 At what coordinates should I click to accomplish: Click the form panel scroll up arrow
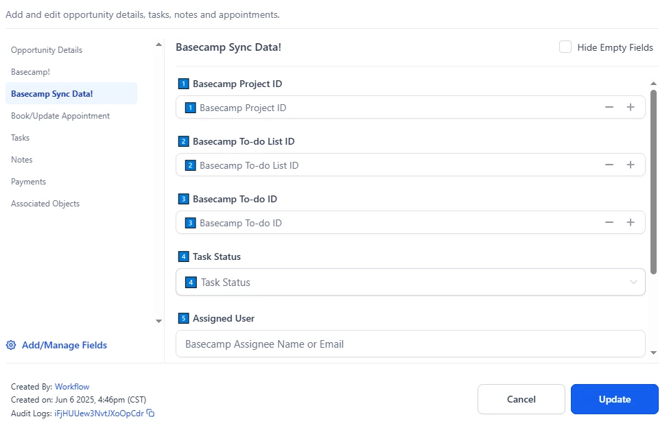(654, 84)
